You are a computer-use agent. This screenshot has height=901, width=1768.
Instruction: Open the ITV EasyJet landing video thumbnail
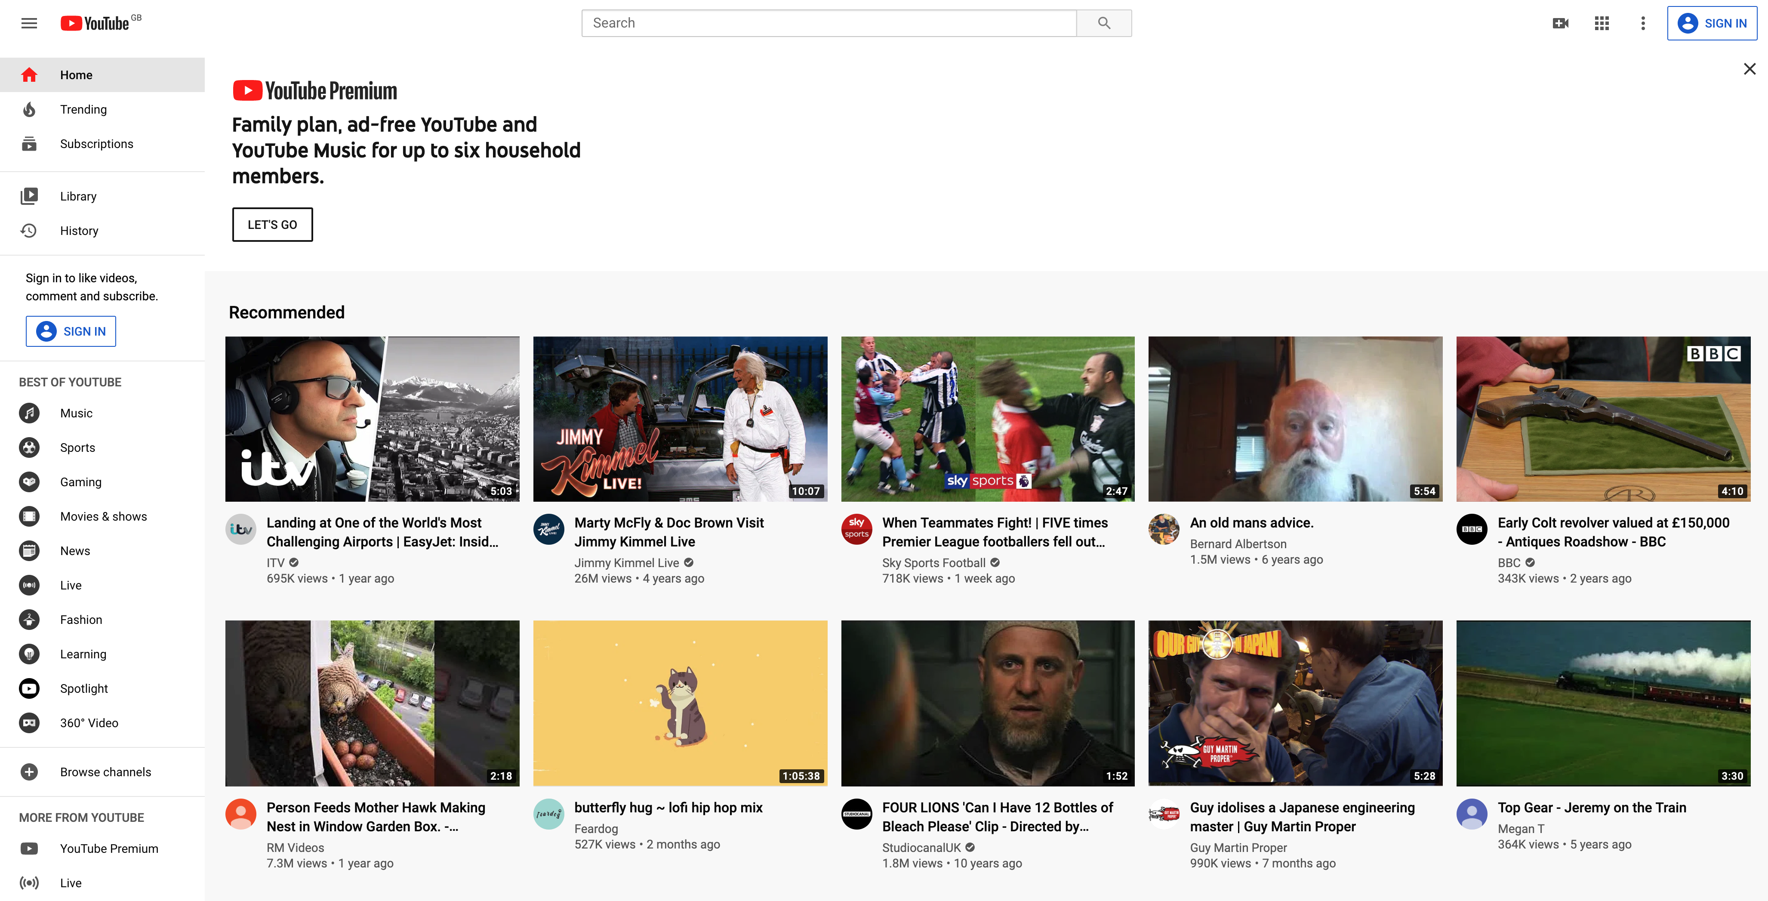pyautogui.click(x=372, y=419)
